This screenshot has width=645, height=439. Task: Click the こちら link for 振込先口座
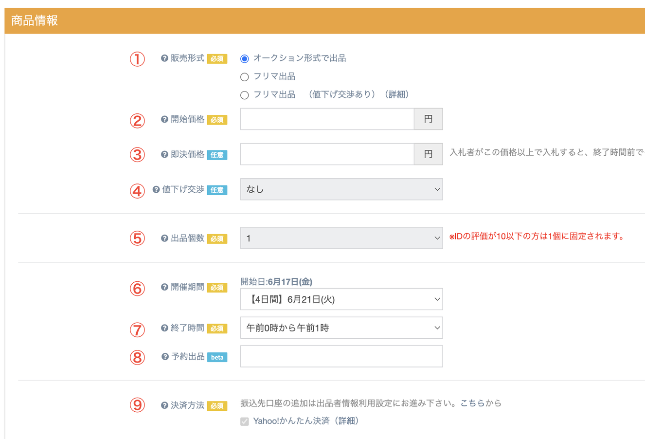[x=472, y=403]
